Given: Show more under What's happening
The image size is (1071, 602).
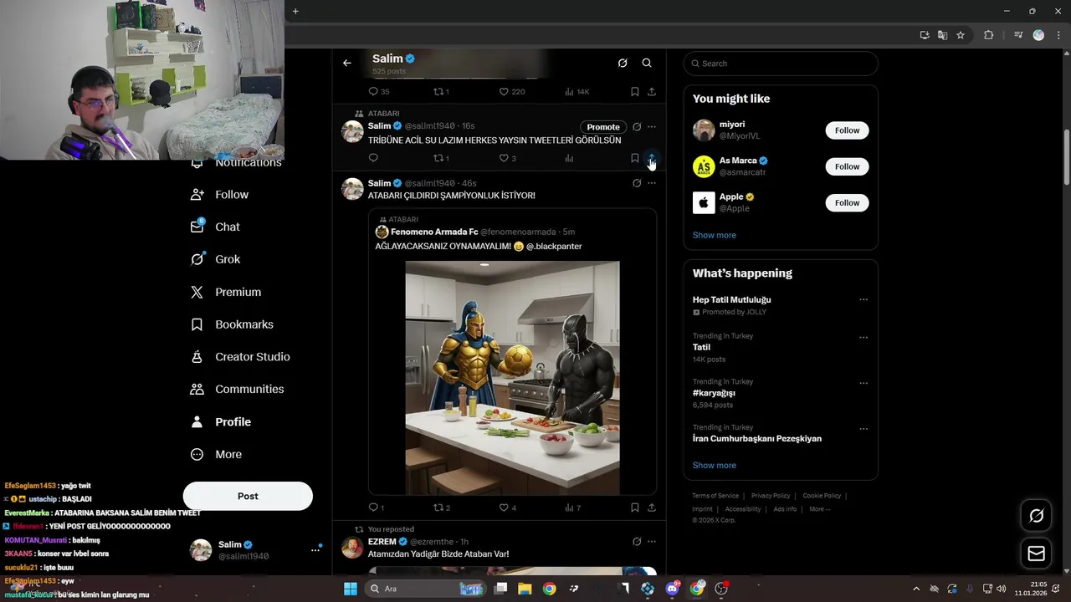Looking at the screenshot, I should click(715, 465).
